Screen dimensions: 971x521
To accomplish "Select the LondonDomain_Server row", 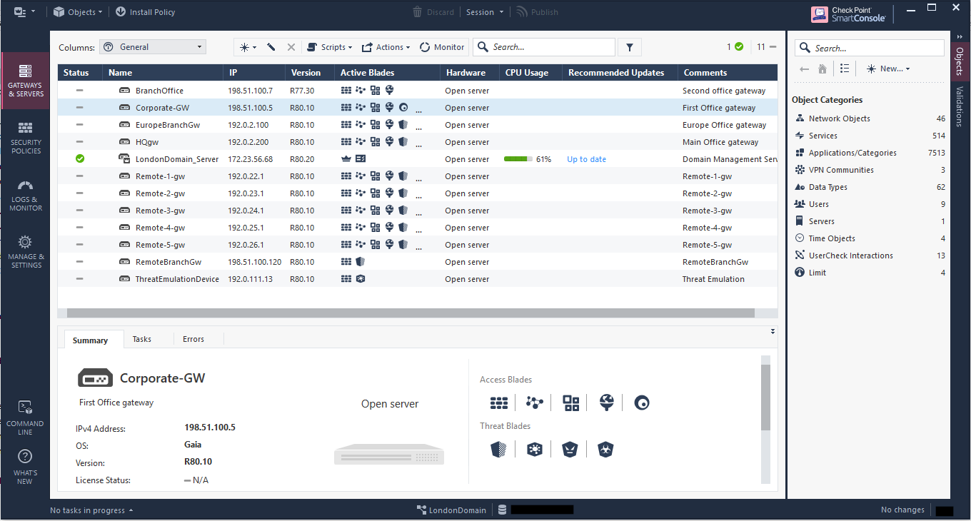I will [418, 159].
